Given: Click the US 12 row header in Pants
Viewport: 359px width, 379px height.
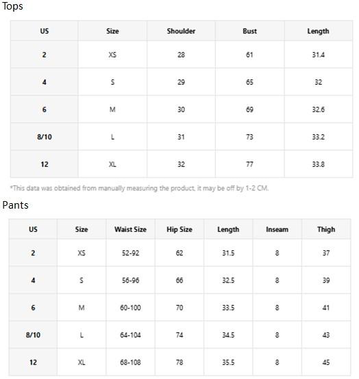Looking at the screenshot, I should 33,363.
